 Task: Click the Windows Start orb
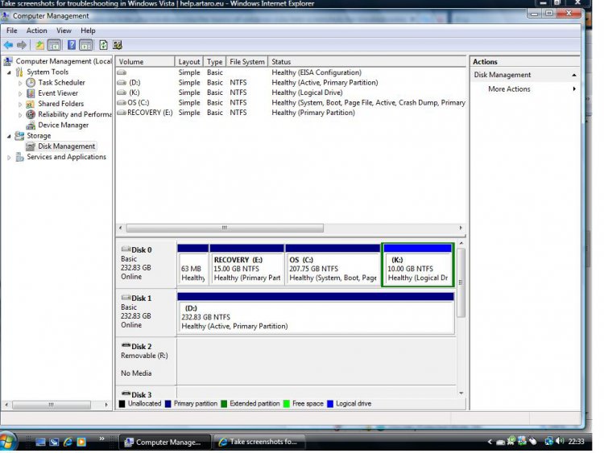(x=7, y=442)
